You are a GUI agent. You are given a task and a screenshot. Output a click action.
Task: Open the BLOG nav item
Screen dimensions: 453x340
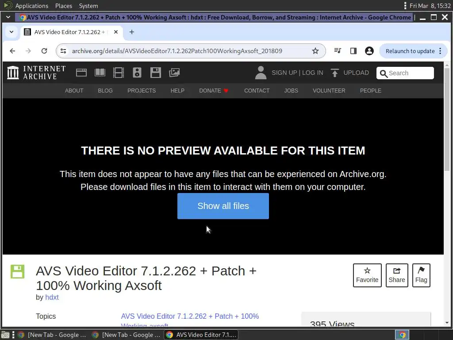(x=105, y=91)
